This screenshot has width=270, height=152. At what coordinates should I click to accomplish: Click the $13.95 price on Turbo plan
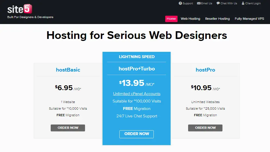[132, 83]
